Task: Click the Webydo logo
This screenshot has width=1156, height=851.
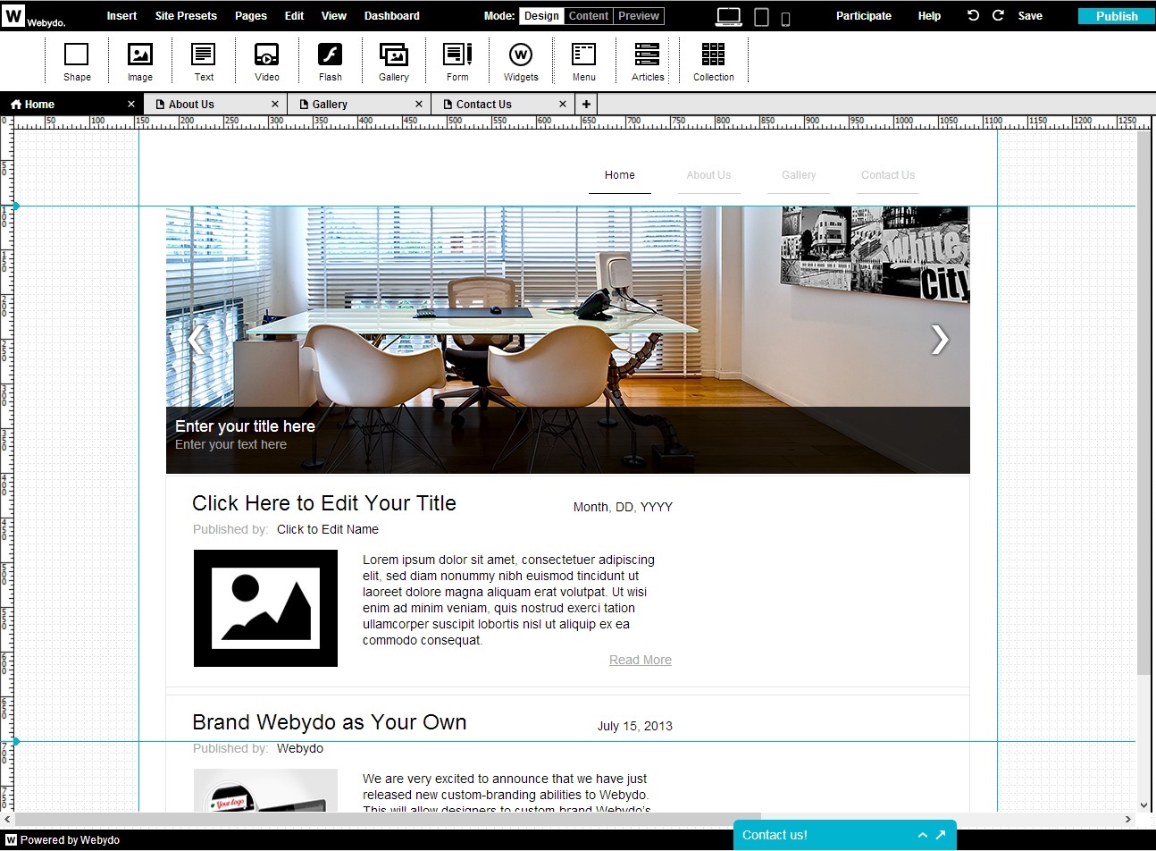Action: coord(34,16)
